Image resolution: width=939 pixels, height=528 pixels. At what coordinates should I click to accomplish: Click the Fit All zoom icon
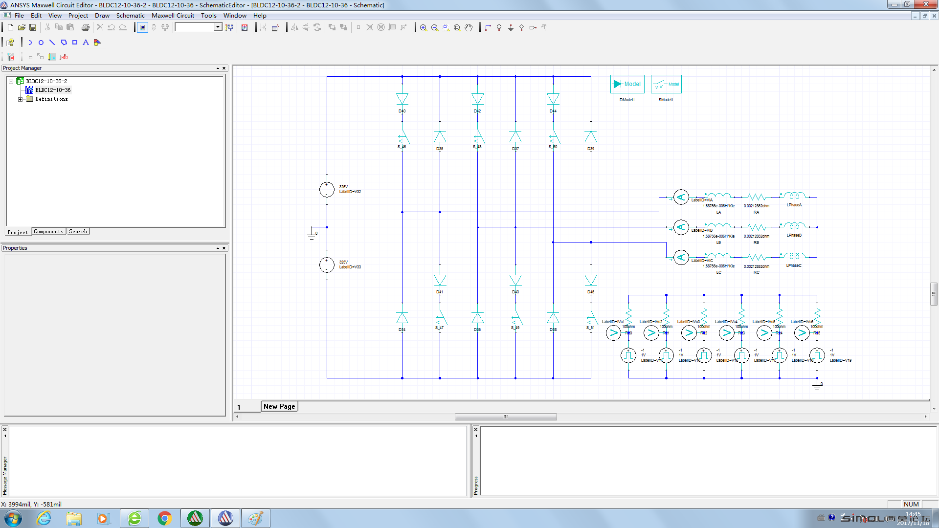click(x=457, y=27)
